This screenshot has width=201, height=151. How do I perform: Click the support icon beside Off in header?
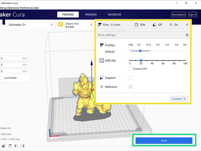(x=154, y=24)
